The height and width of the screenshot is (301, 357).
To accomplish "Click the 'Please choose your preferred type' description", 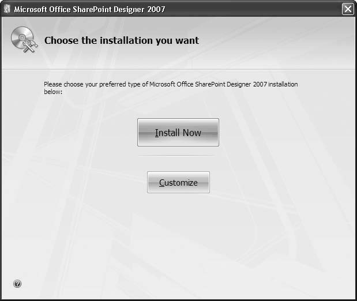I will pos(171,84).
